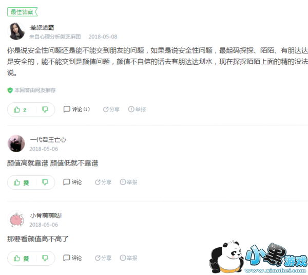The height and width of the screenshot is (275, 308).
Task: Comment on 小骨萌萌哒i's answer
Action: (x=72, y=258)
